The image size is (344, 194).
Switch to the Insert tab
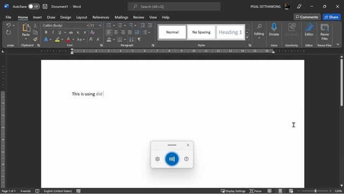(37, 17)
